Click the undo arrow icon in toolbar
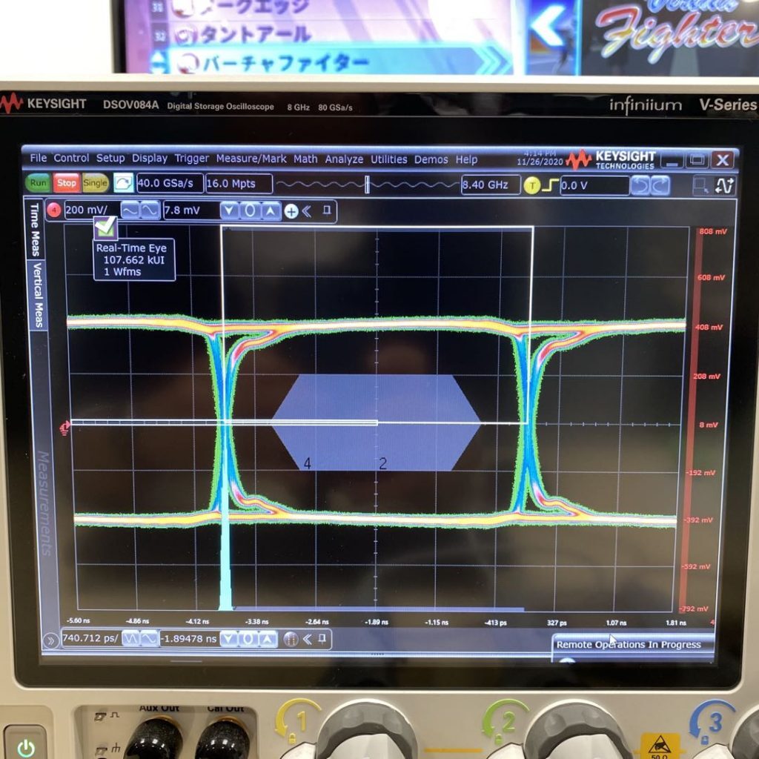The image size is (759, 759). click(640, 185)
